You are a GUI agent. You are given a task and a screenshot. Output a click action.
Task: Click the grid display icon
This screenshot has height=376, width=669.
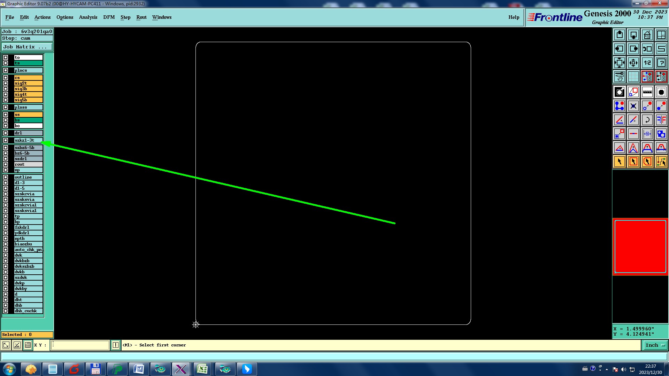click(x=633, y=77)
